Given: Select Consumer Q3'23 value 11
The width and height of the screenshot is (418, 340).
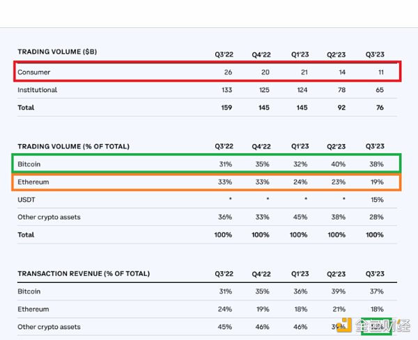Looking at the screenshot, I should (x=378, y=72).
